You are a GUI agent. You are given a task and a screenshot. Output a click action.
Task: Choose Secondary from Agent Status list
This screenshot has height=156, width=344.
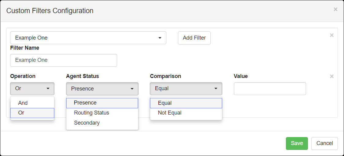pyautogui.click(x=102, y=123)
